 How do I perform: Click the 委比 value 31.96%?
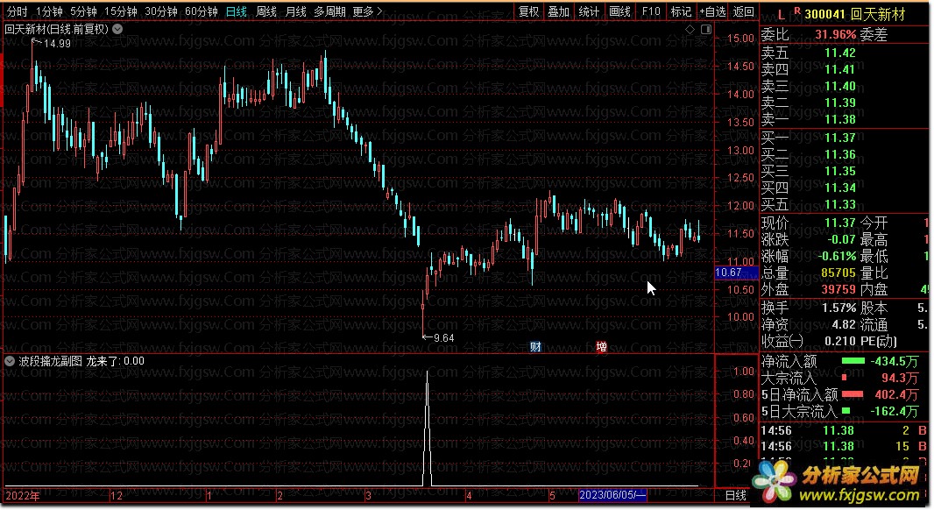(835, 34)
